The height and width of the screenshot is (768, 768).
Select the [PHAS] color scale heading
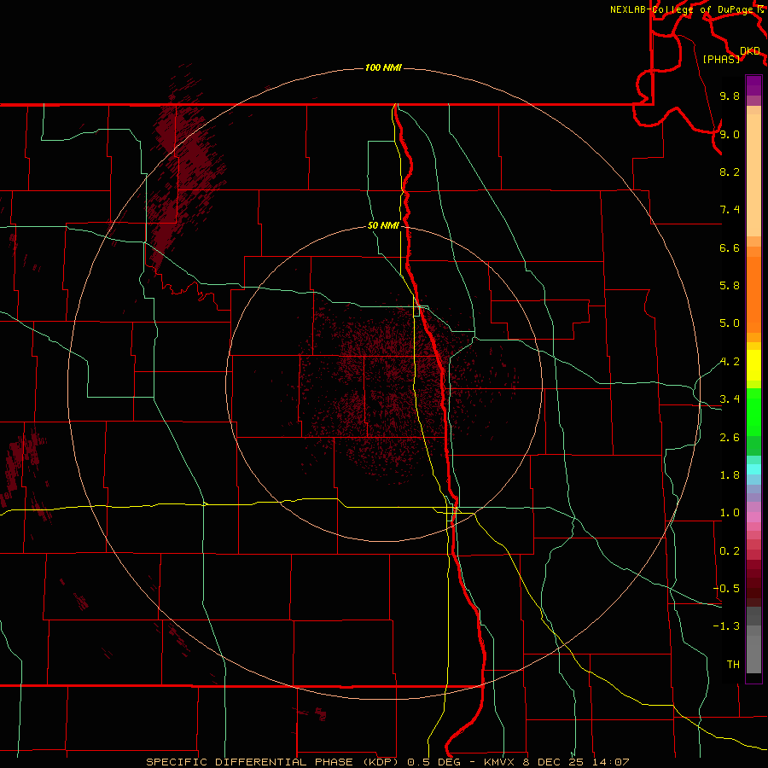click(x=721, y=59)
